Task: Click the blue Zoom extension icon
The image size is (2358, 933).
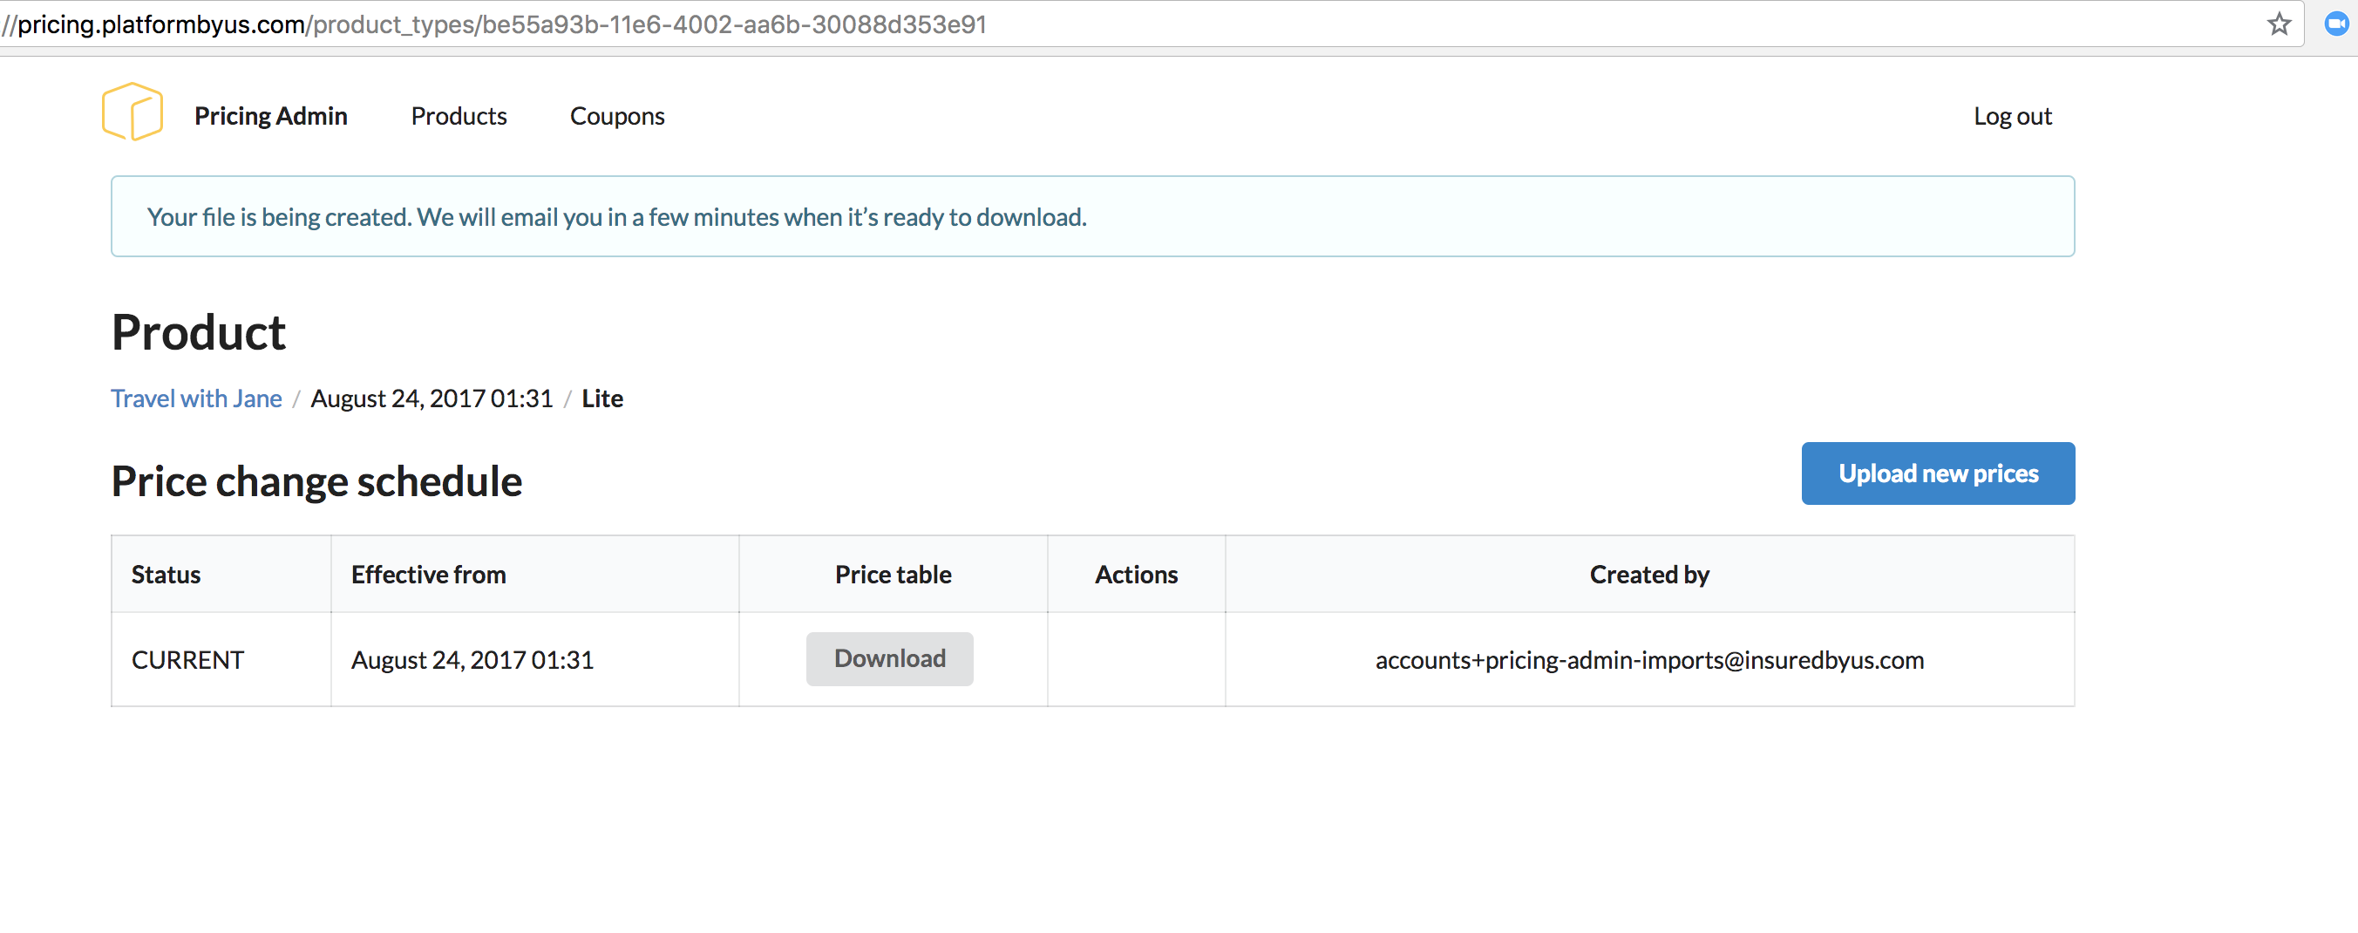Action: point(2335,24)
